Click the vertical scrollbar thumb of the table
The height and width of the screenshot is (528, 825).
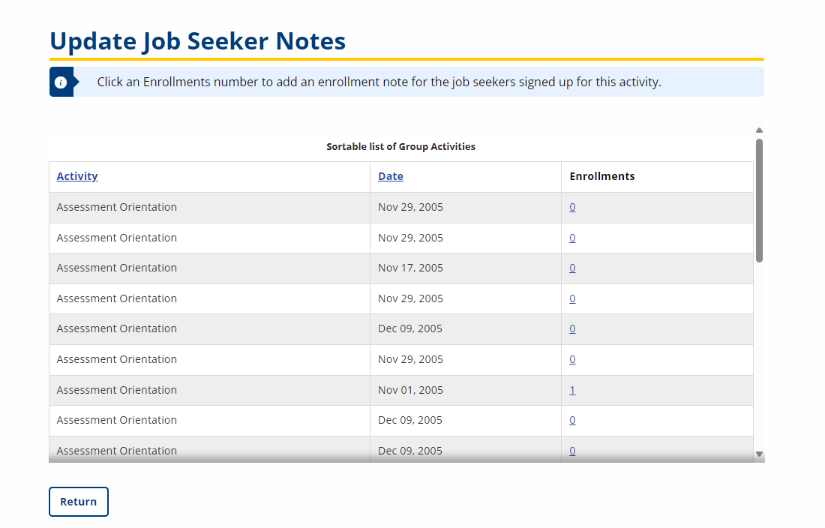pyautogui.click(x=759, y=199)
